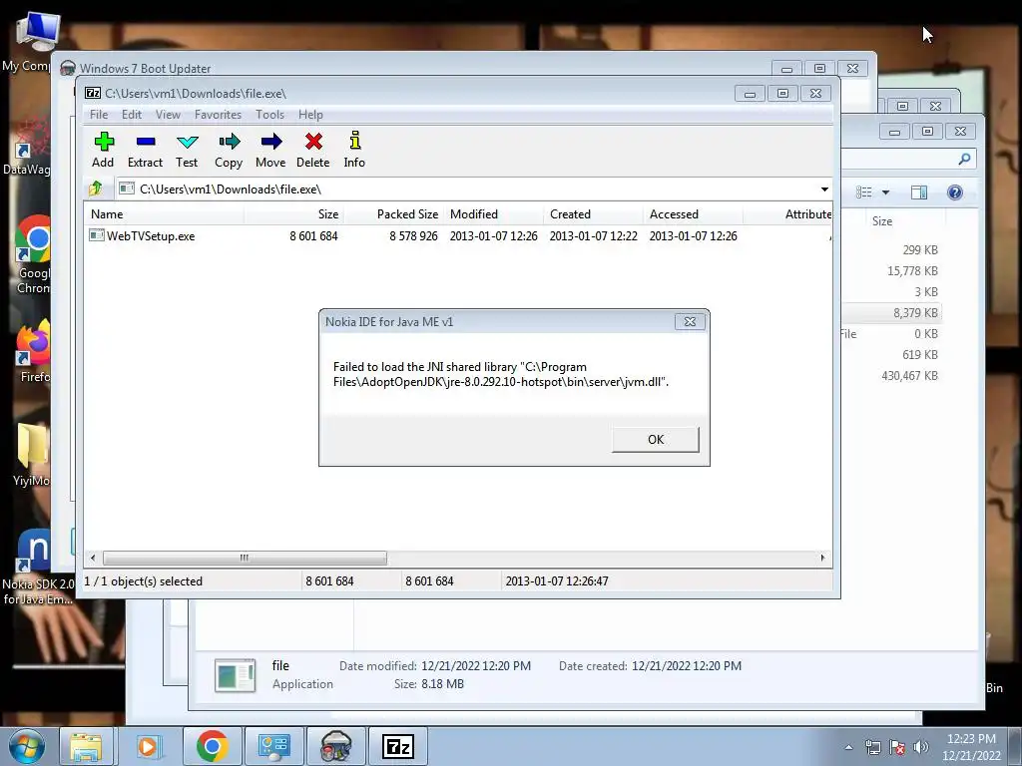Click the scrollbar left arrow in 7-Zip
1022x766 pixels.
(93, 559)
